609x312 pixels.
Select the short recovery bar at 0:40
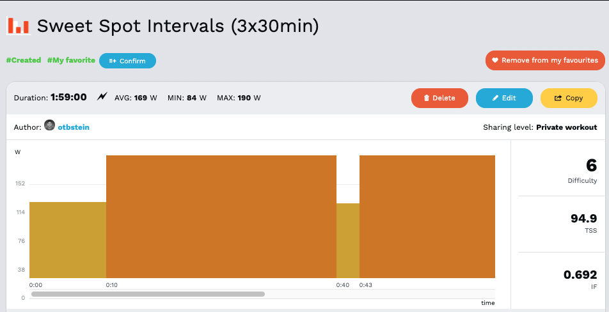point(348,240)
